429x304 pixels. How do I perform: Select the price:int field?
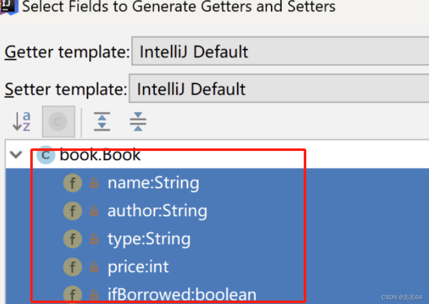[x=138, y=267]
